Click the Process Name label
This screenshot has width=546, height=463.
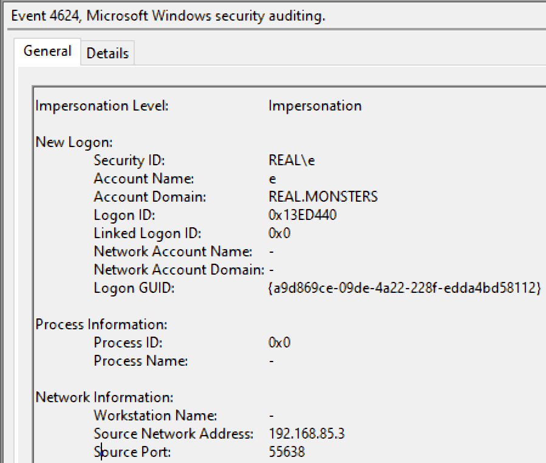pyautogui.click(x=141, y=360)
